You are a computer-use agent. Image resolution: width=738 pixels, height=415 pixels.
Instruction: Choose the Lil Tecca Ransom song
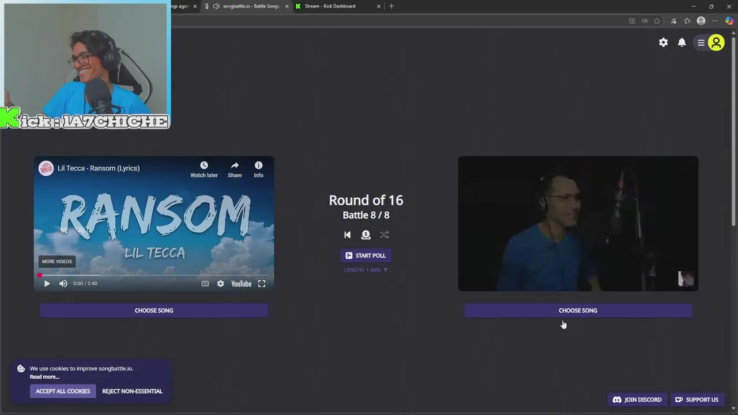(x=153, y=311)
